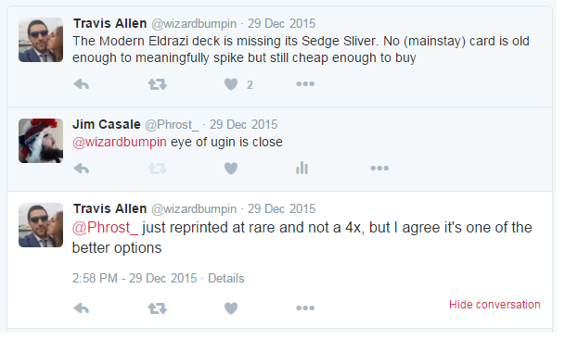Open more options on last tweet
This screenshot has height=339, width=565.
click(305, 308)
